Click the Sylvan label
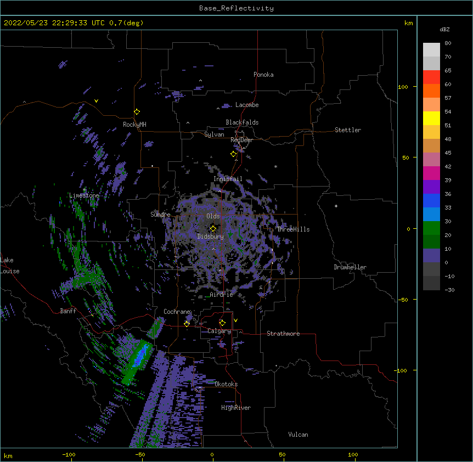Screen dimensions: 473x462 pos(214,134)
